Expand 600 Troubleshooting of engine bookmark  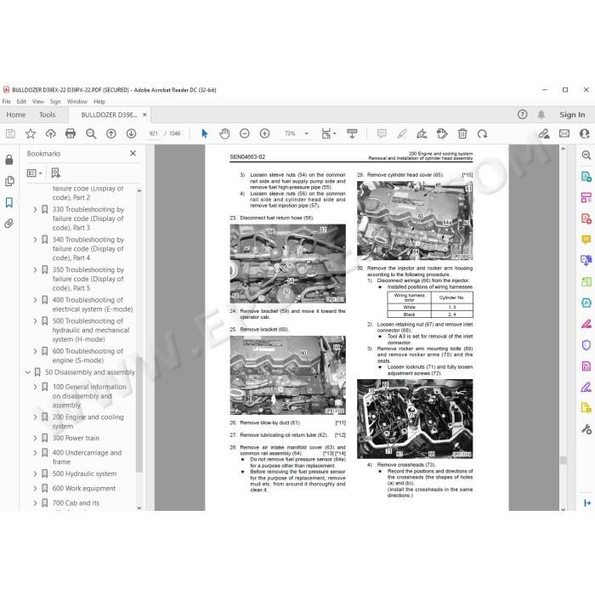[x=35, y=351]
